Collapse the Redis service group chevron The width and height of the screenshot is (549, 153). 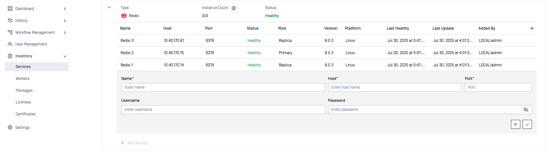click(x=109, y=7)
